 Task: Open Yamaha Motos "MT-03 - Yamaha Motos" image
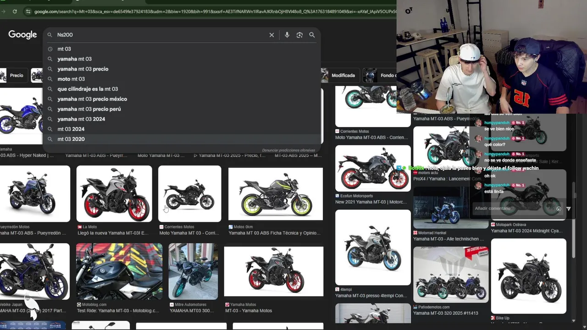tap(274, 271)
